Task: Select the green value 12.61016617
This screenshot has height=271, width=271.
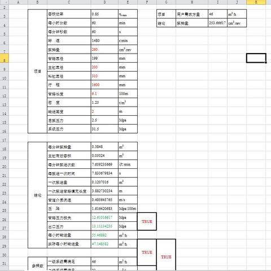Action: (104, 217)
